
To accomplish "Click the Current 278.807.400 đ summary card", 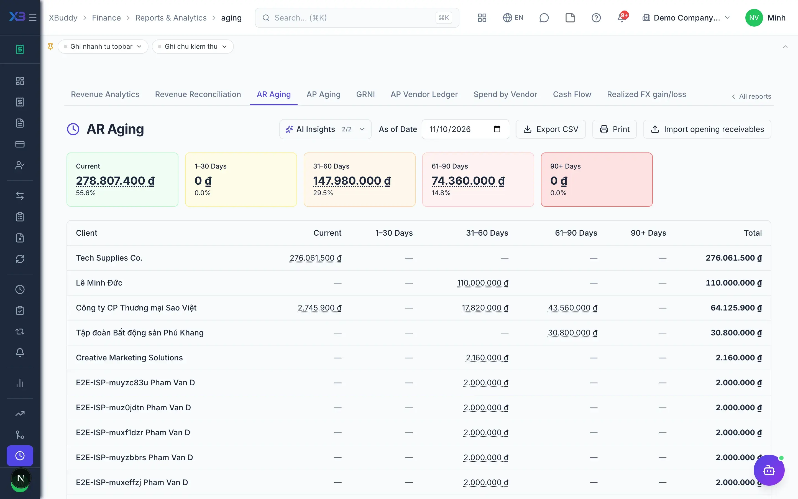I will coord(122,180).
